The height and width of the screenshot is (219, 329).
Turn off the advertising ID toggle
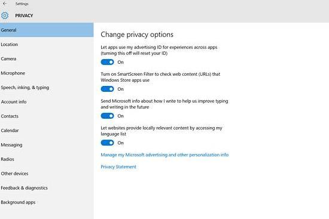(108, 62)
